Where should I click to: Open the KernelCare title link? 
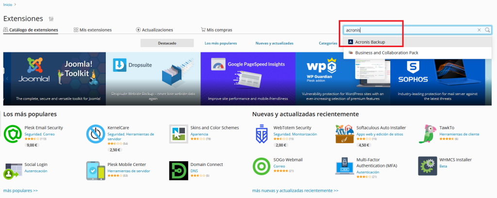(118, 128)
